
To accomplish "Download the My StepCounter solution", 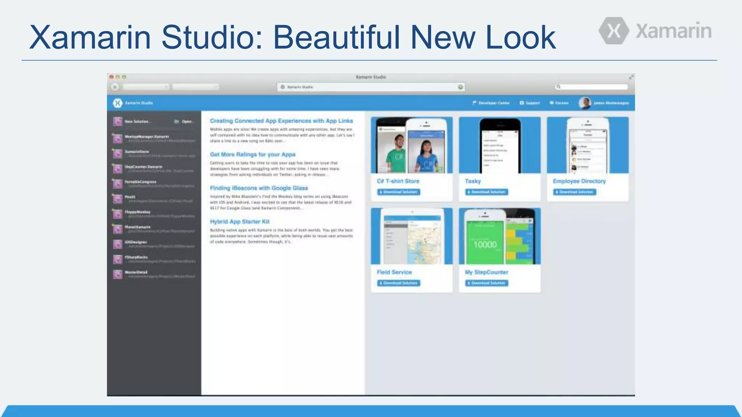I will tap(487, 283).
